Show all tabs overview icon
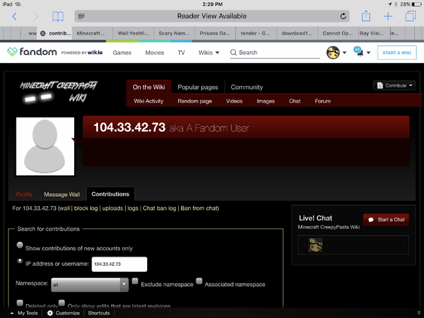 (411, 16)
